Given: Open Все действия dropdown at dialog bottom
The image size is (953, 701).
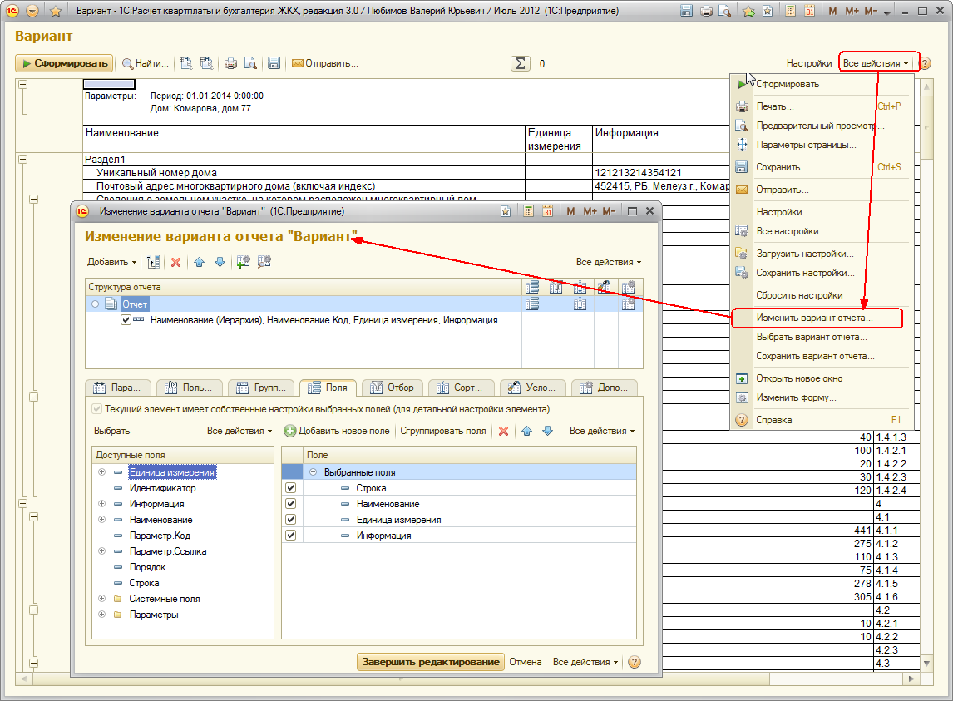Looking at the screenshot, I should tap(585, 662).
